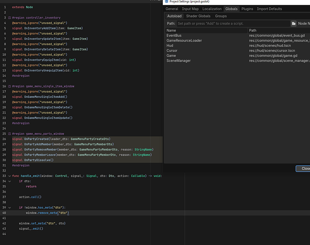The width and height of the screenshot is (310, 245).
Task: Click window.set_meta("dto", dto) line
Action: click(42, 223)
